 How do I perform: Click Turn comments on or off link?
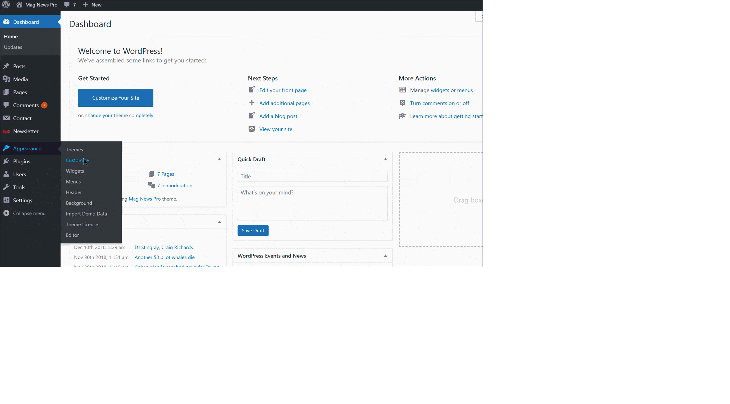[439, 103]
